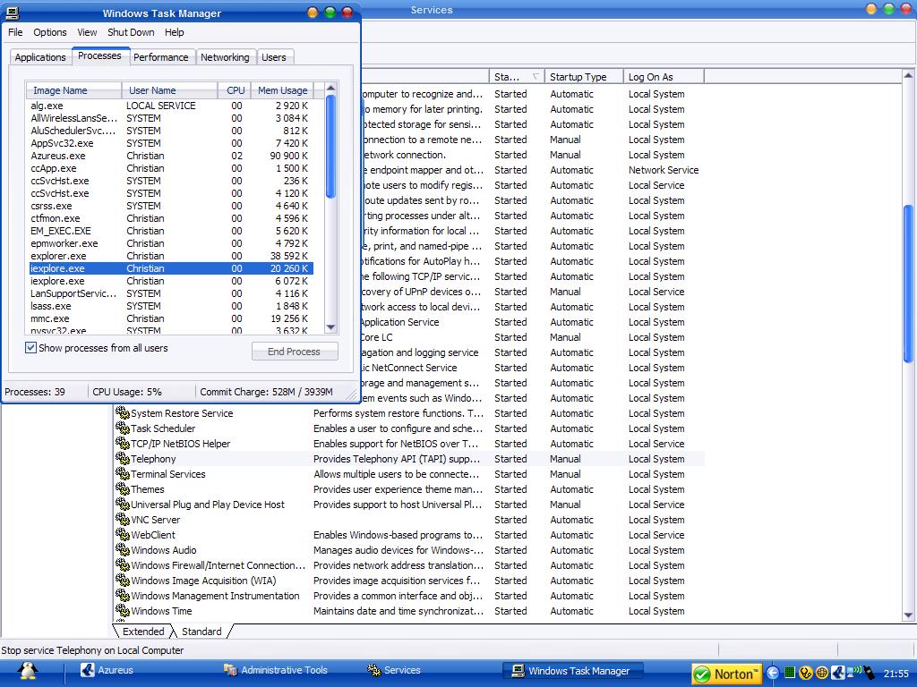
Task: Click the Task Manager title bar computer icon
Action: pos(12,13)
